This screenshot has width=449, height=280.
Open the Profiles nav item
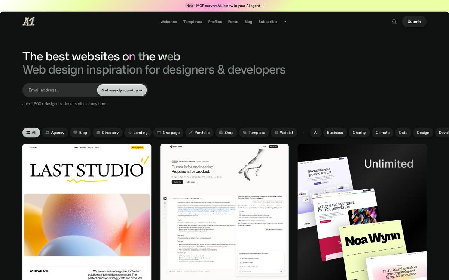[215, 22]
